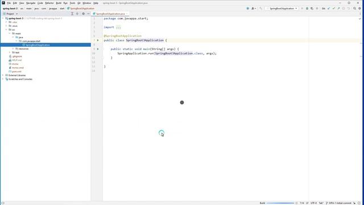Click the Build progress bar in status bar

click(280, 203)
